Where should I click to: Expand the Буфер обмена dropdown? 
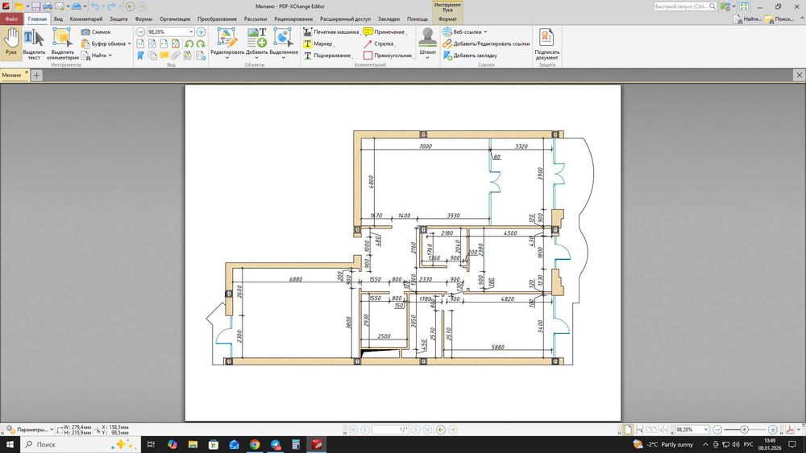tap(130, 43)
